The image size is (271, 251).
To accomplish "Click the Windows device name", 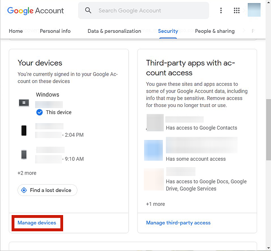I will coord(48,95).
